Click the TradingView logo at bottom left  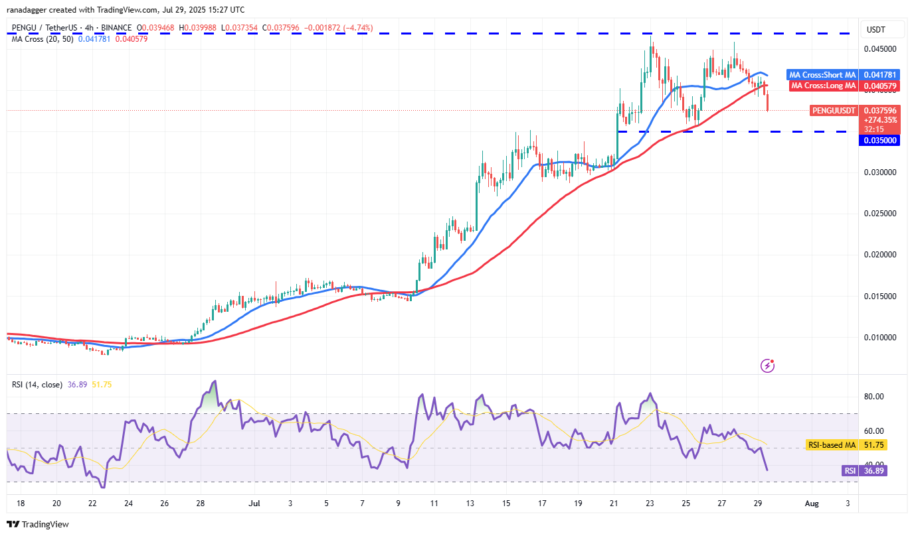pyautogui.click(x=38, y=524)
